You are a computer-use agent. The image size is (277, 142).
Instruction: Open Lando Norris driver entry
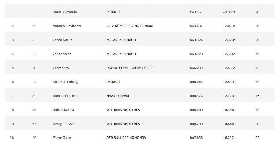tap(62, 40)
